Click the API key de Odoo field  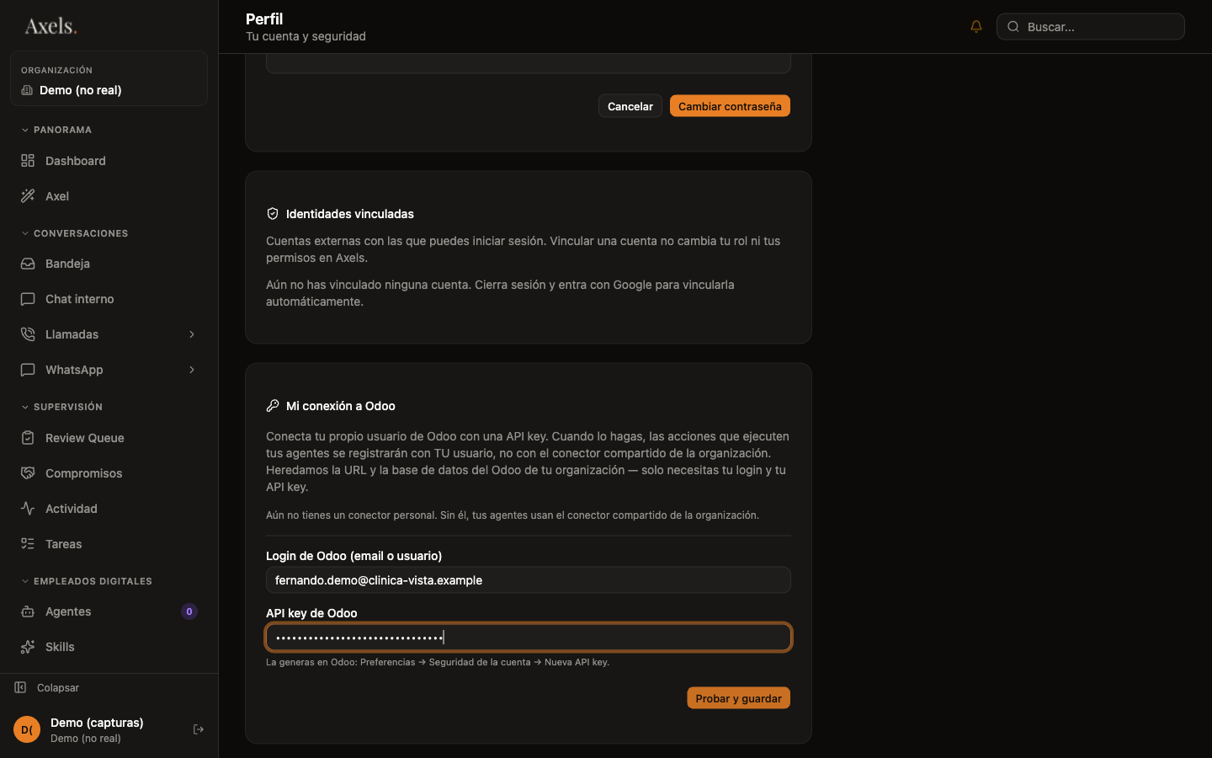[x=529, y=638]
